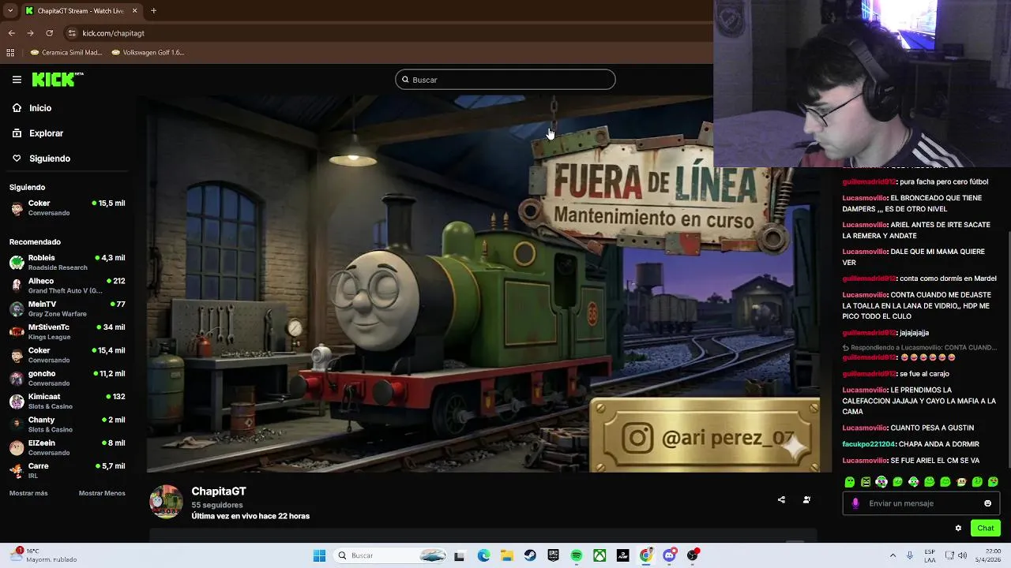
Task: Open the Kick hamburger sidebar menu
Action: point(17,80)
